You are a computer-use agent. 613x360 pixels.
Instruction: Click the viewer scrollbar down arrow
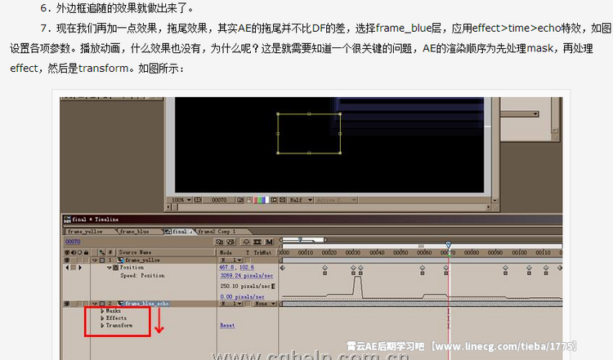pyautogui.click(x=495, y=200)
